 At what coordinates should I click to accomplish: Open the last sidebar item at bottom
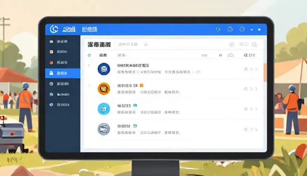63,105
